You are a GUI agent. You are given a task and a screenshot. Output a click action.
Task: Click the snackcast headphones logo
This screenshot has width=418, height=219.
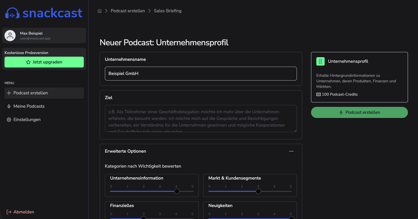(x=12, y=13)
